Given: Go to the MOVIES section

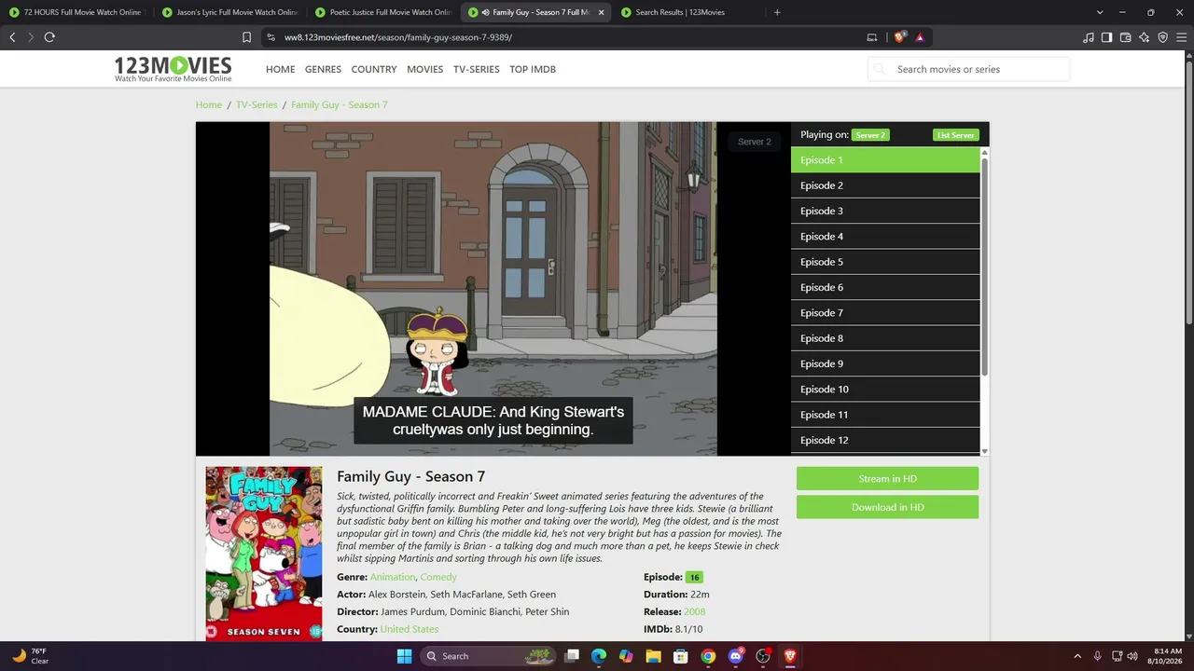Looking at the screenshot, I should coord(425,69).
